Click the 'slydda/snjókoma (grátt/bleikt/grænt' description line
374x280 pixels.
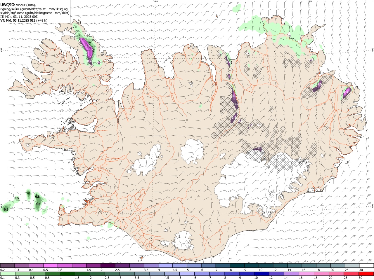tap(35, 13)
